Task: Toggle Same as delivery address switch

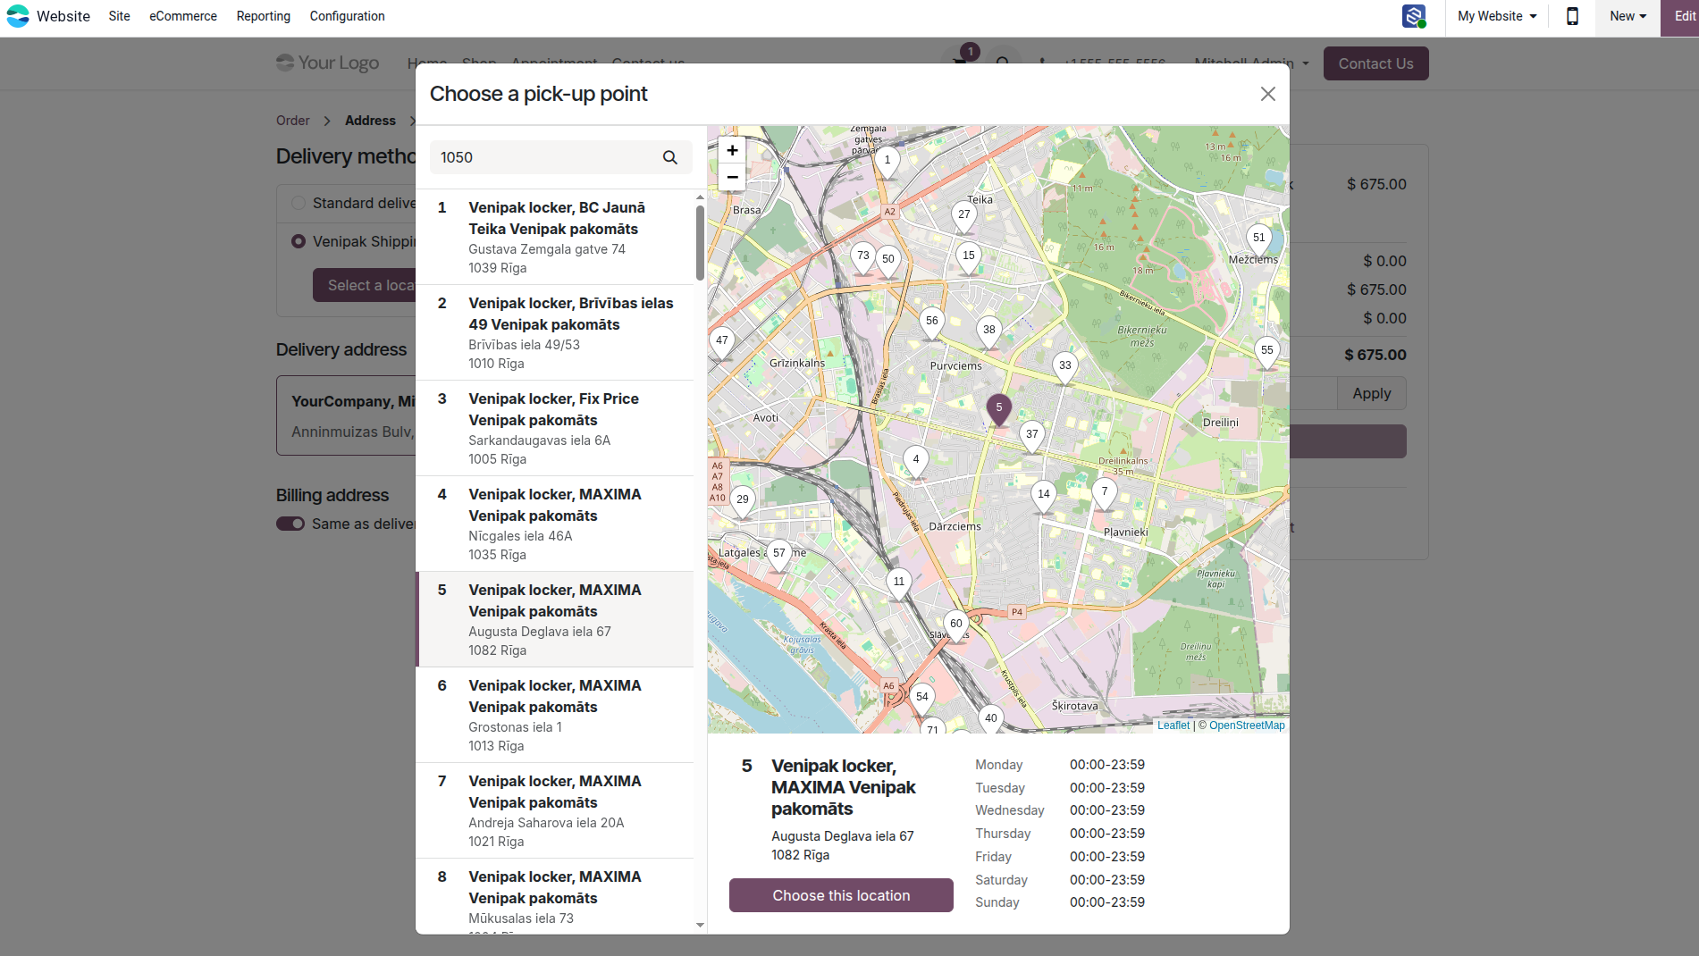Action: 290,524
